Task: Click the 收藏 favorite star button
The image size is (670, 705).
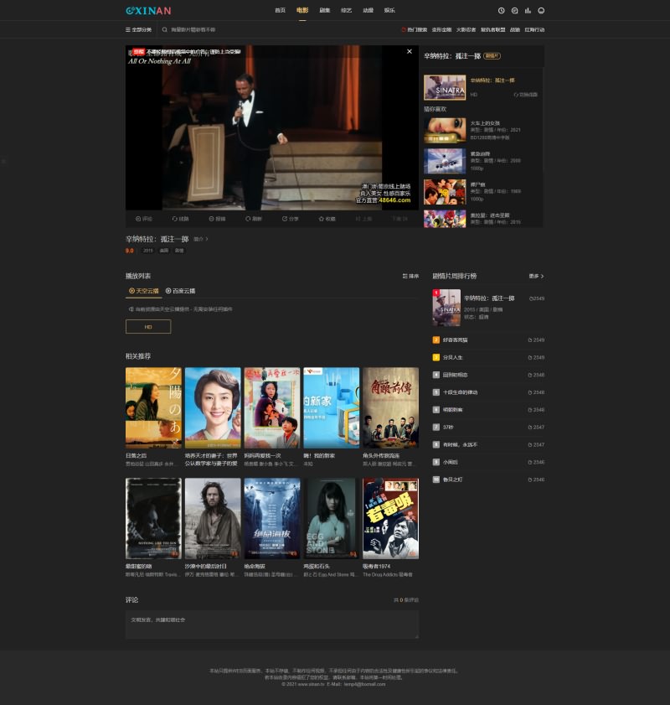Action: (x=327, y=219)
